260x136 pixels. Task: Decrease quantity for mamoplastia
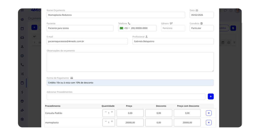click(106, 122)
